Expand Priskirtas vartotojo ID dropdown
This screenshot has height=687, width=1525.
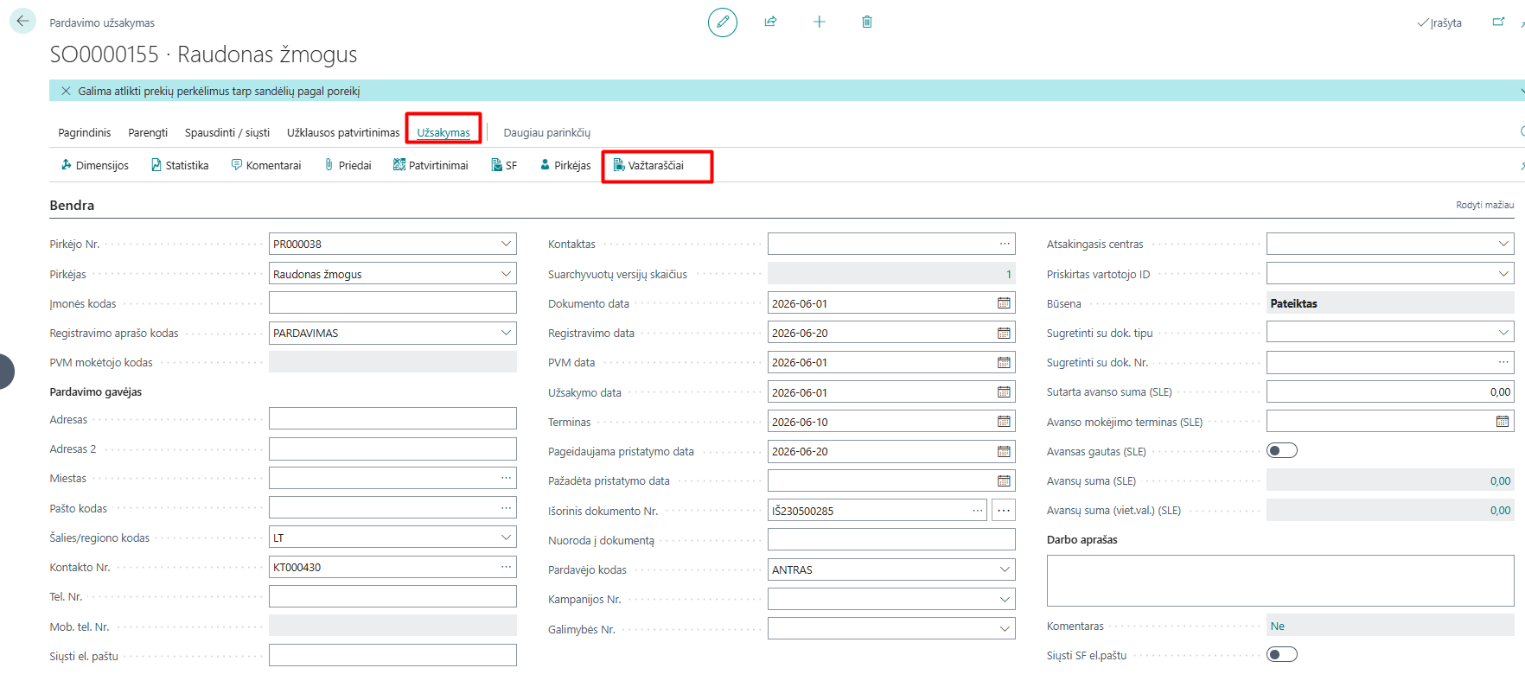1503,274
